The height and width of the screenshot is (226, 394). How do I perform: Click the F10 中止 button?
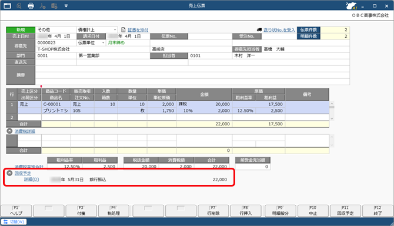click(313, 211)
